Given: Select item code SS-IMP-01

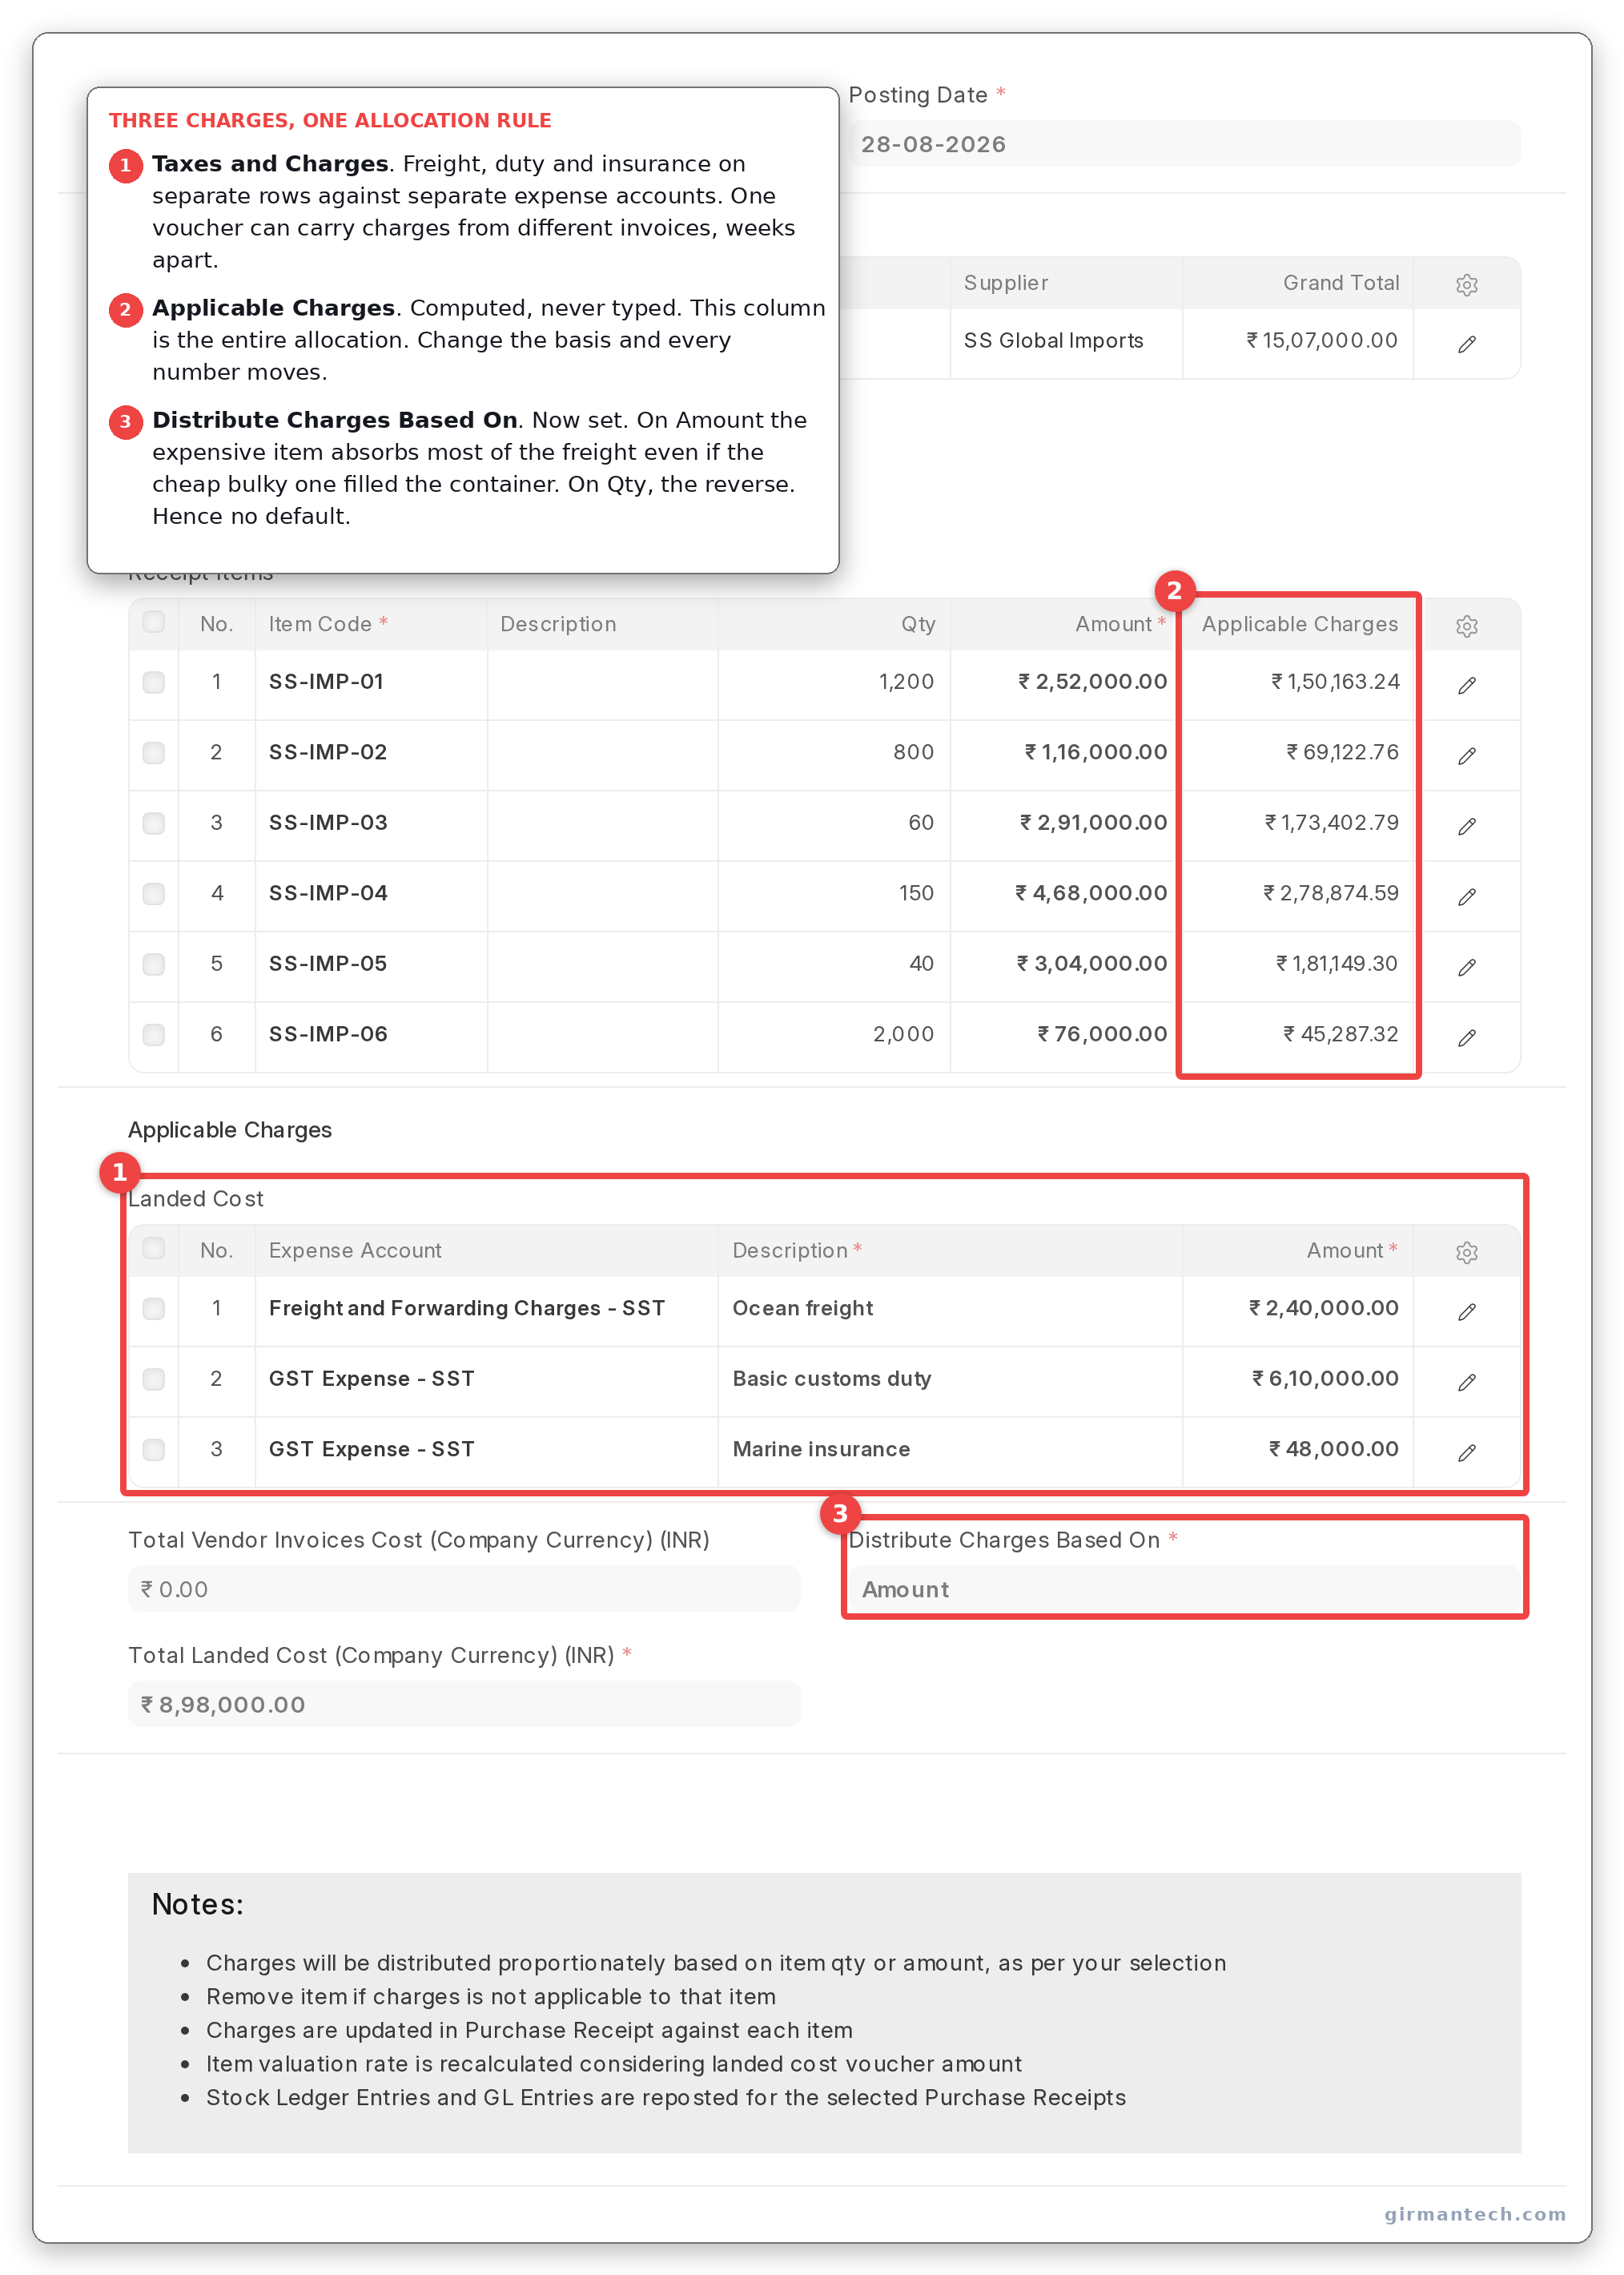Looking at the screenshot, I should 326,682.
